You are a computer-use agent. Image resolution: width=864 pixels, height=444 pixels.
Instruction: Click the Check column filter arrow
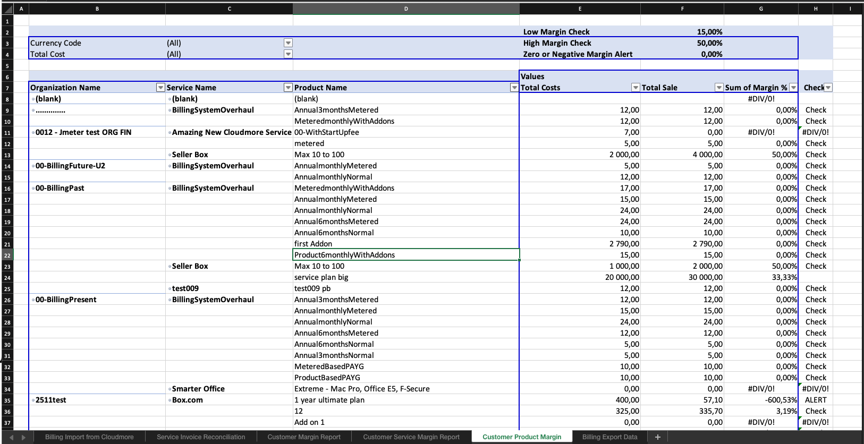click(828, 88)
